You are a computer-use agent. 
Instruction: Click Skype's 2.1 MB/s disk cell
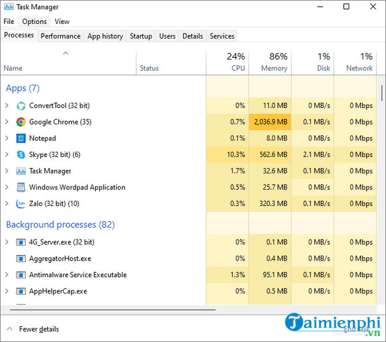point(312,154)
